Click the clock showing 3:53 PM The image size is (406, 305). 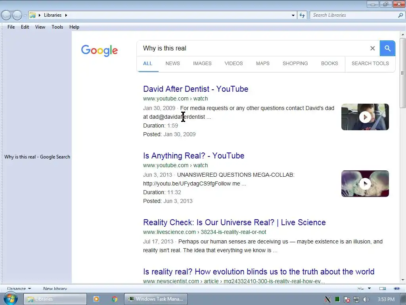(386, 299)
